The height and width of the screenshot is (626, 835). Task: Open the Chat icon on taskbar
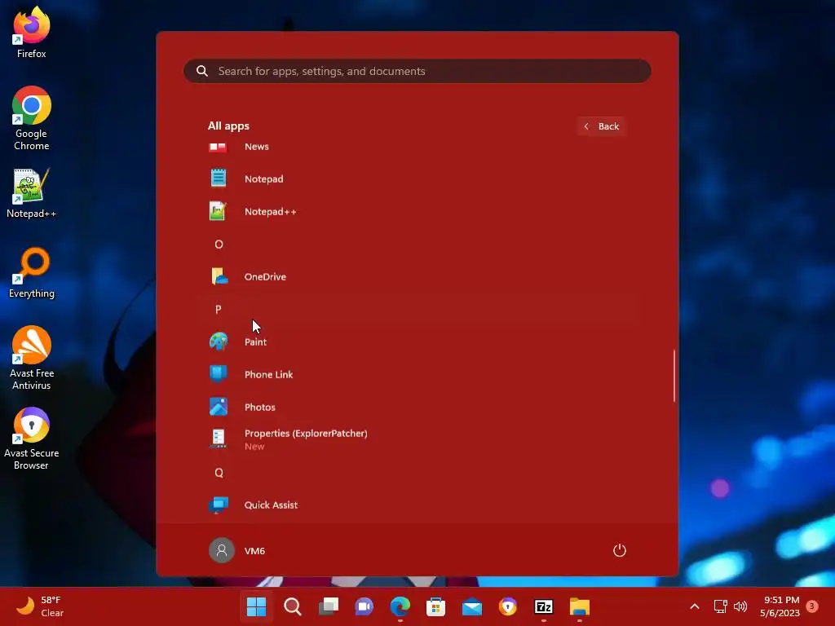coord(364,606)
